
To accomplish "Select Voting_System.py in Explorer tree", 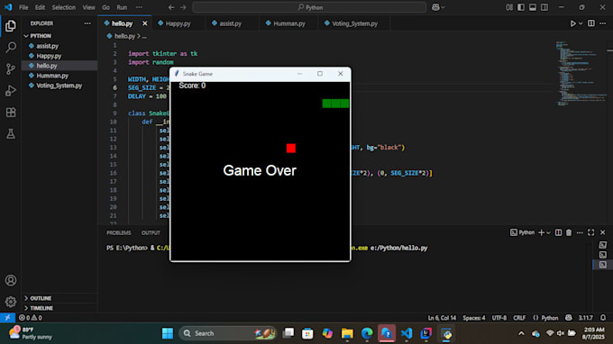I will (x=59, y=86).
